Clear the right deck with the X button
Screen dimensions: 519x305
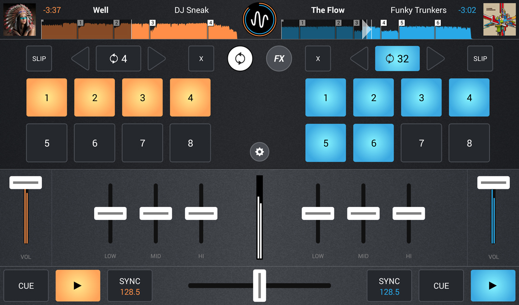318,59
